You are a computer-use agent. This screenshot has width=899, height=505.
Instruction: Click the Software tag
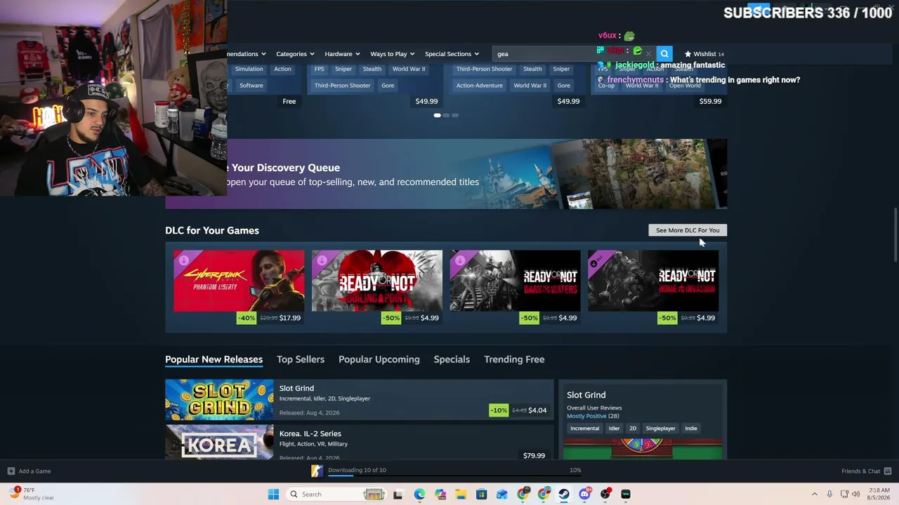tap(251, 86)
